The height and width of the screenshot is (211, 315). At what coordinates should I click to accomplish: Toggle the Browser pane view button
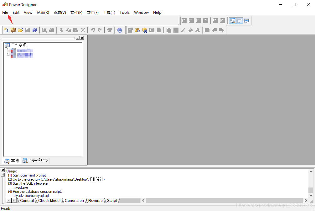(233, 20)
